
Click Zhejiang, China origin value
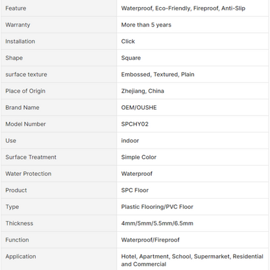click(143, 91)
